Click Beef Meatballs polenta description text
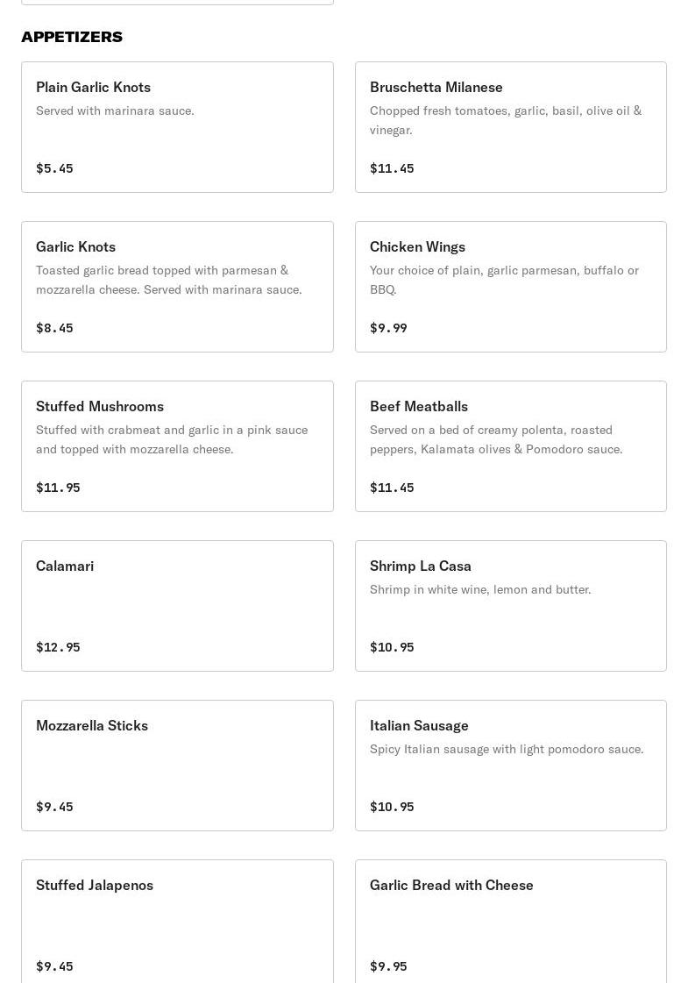This screenshot has width=688, height=983. 496,439
